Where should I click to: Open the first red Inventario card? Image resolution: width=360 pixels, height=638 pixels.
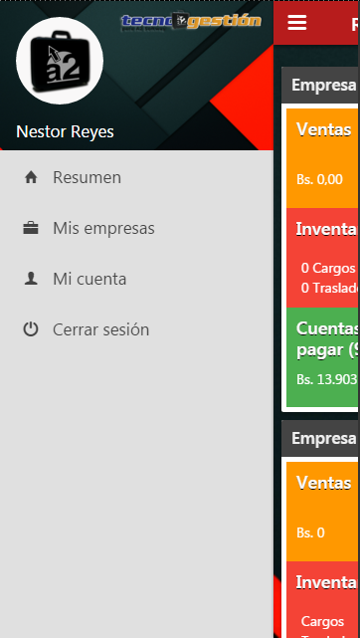click(x=323, y=258)
